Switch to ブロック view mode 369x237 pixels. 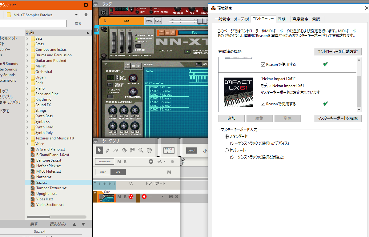click(x=103, y=172)
